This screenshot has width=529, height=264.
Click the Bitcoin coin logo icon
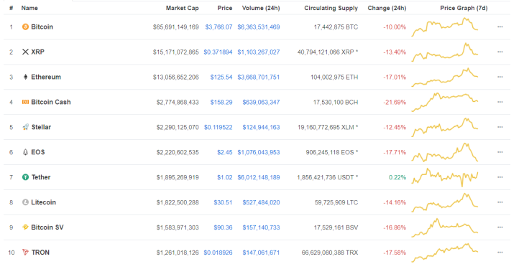tap(25, 27)
